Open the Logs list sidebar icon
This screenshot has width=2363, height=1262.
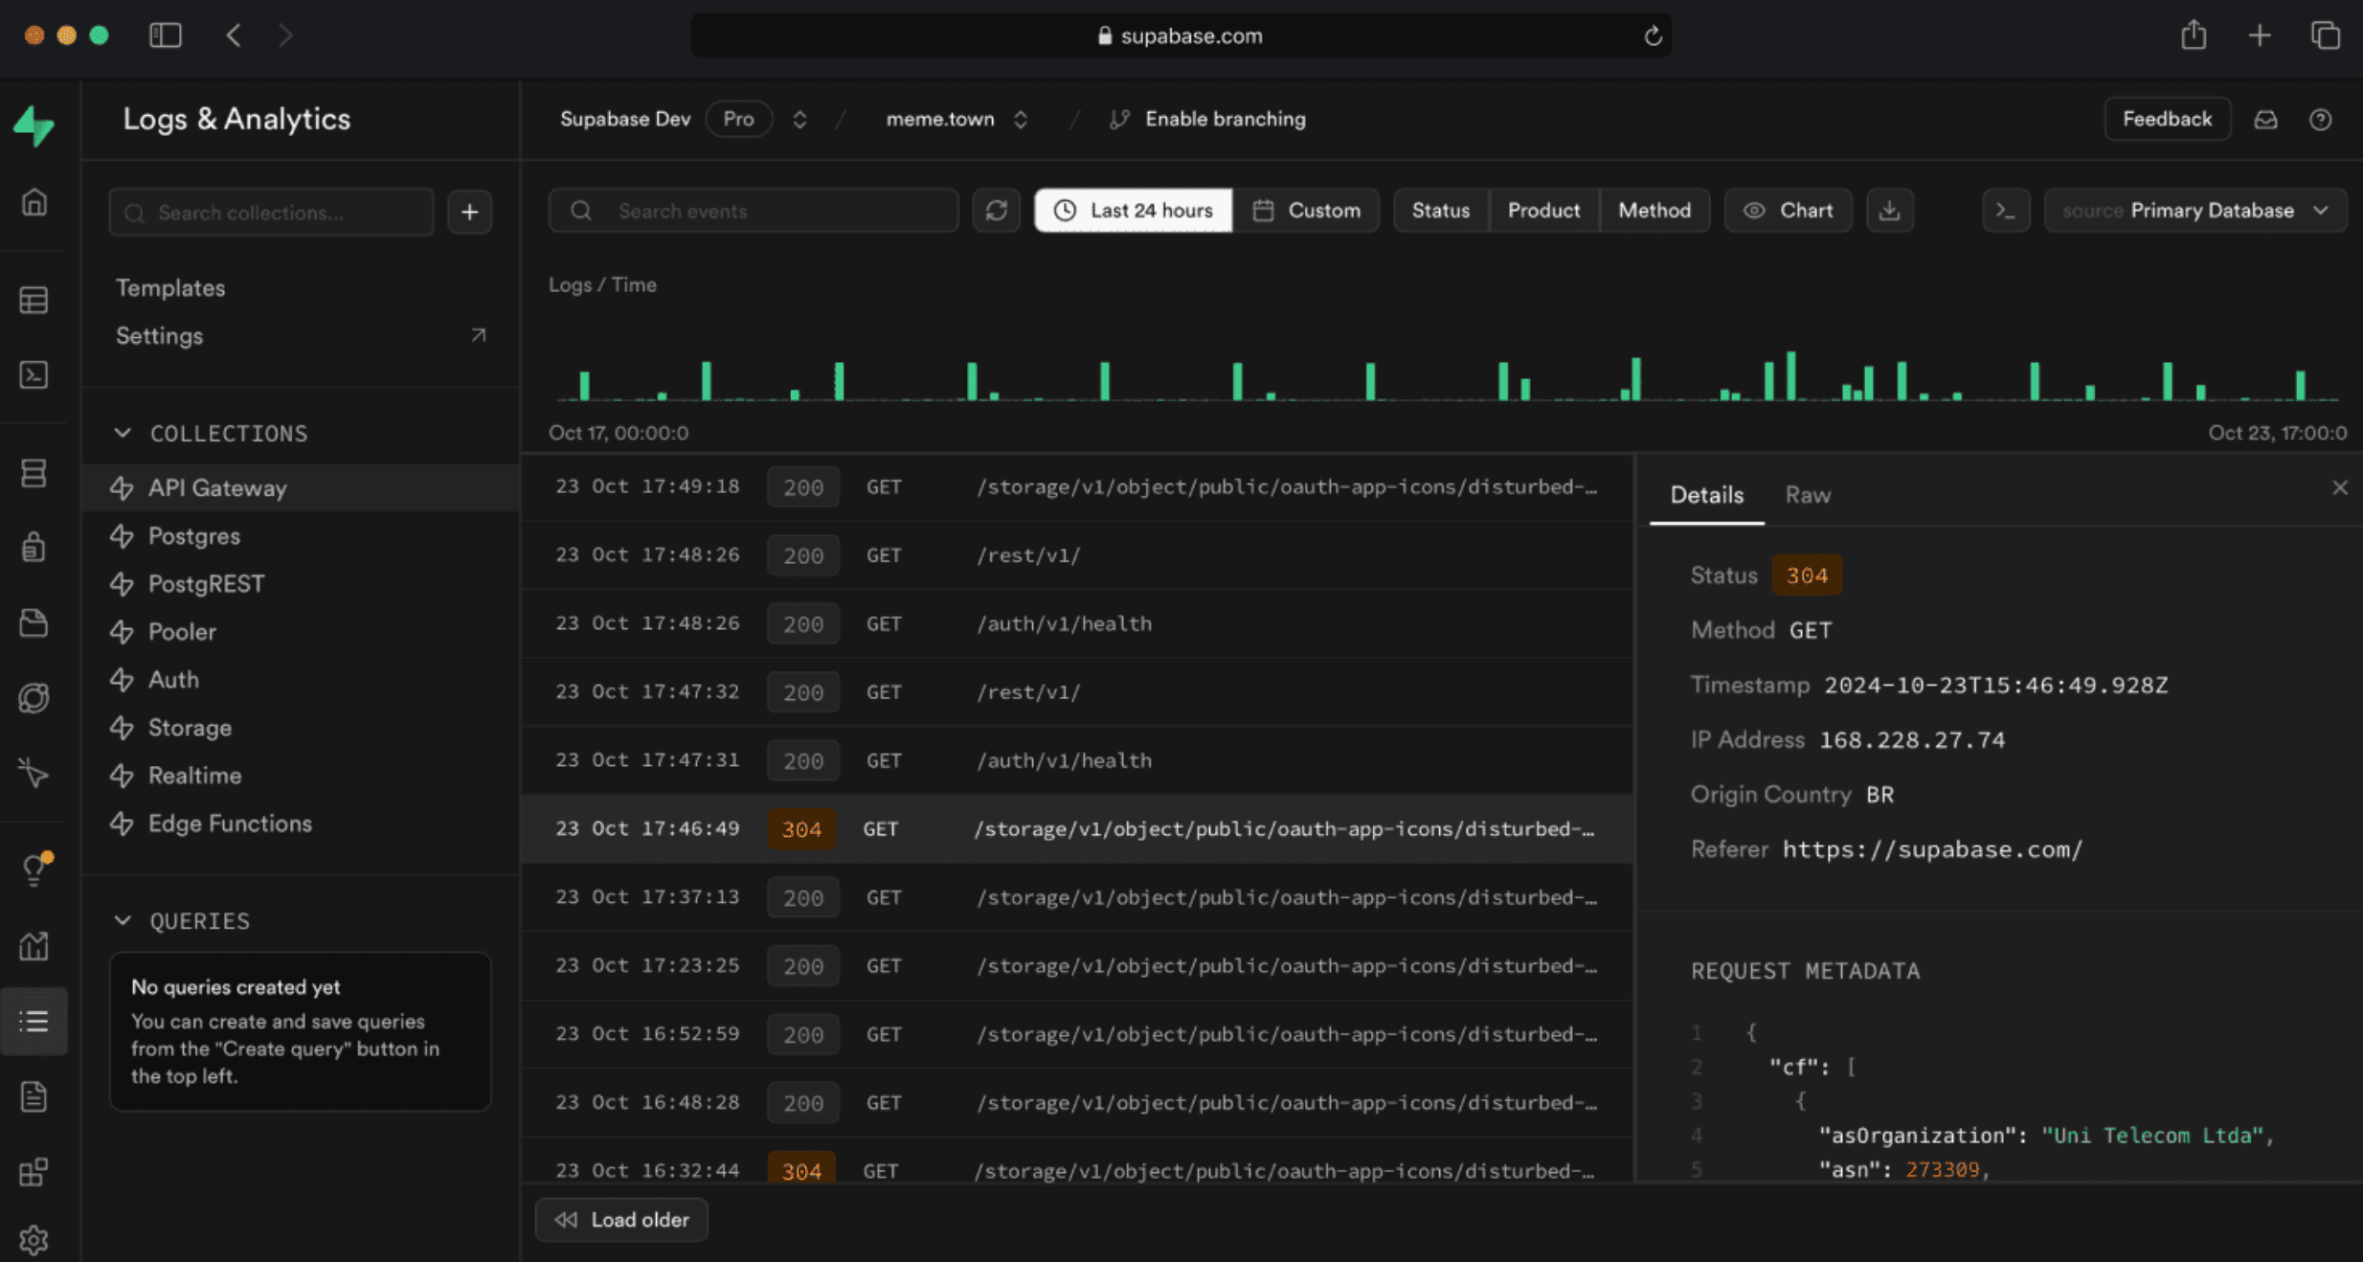34,1022
